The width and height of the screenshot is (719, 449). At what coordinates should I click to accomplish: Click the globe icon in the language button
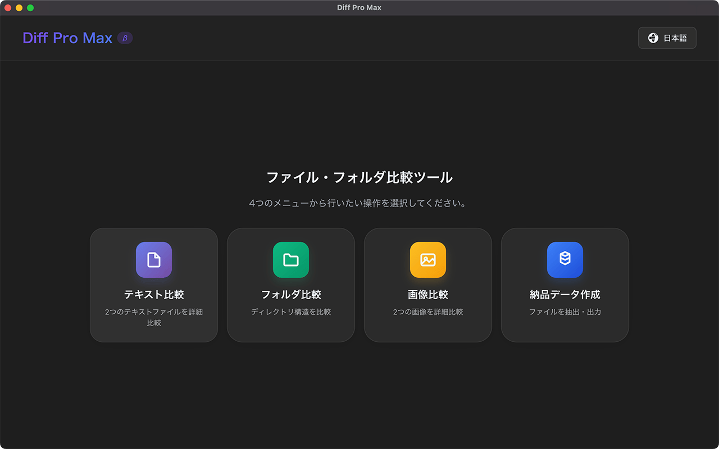[652, 38]
